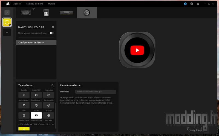Open the Murals tab

51,4
